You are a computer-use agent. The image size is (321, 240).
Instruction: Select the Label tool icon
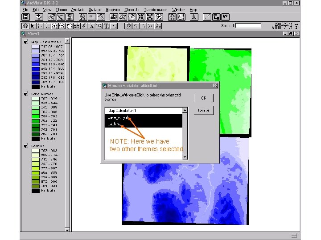click(99, 26)
